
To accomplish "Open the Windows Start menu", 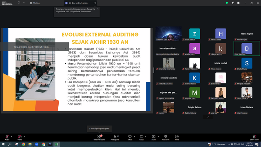I will coord(3,144).
